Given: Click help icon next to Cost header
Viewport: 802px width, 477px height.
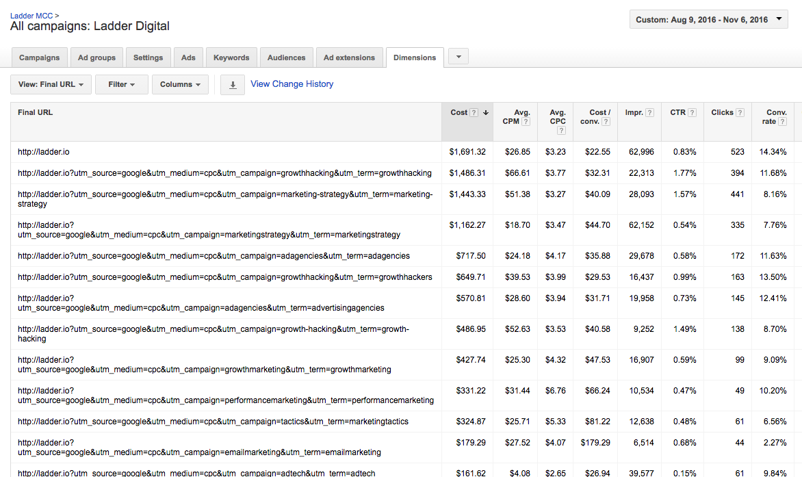Looking at the screenshot, I should 474,113.
